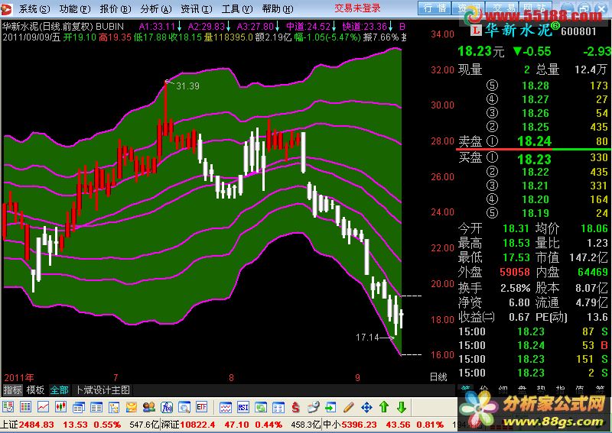
Task: Select the 指 tab under quote panel
Action: coord(561,389)
